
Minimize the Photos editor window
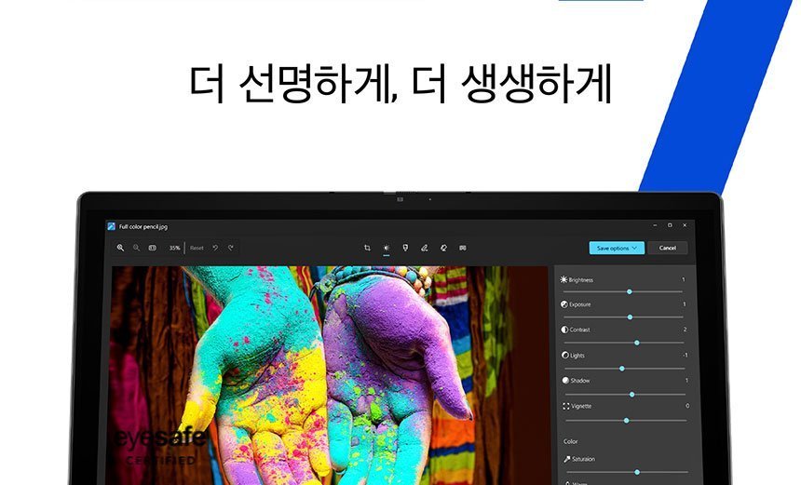pyautogui.click(x=655, y=225)
